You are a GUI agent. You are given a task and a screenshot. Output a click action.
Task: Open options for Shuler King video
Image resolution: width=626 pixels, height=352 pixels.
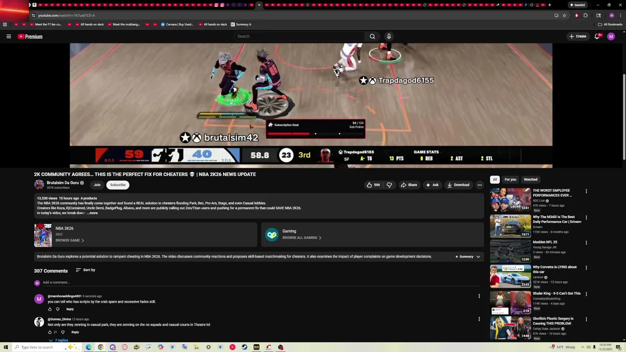click(x=586, y=294)
